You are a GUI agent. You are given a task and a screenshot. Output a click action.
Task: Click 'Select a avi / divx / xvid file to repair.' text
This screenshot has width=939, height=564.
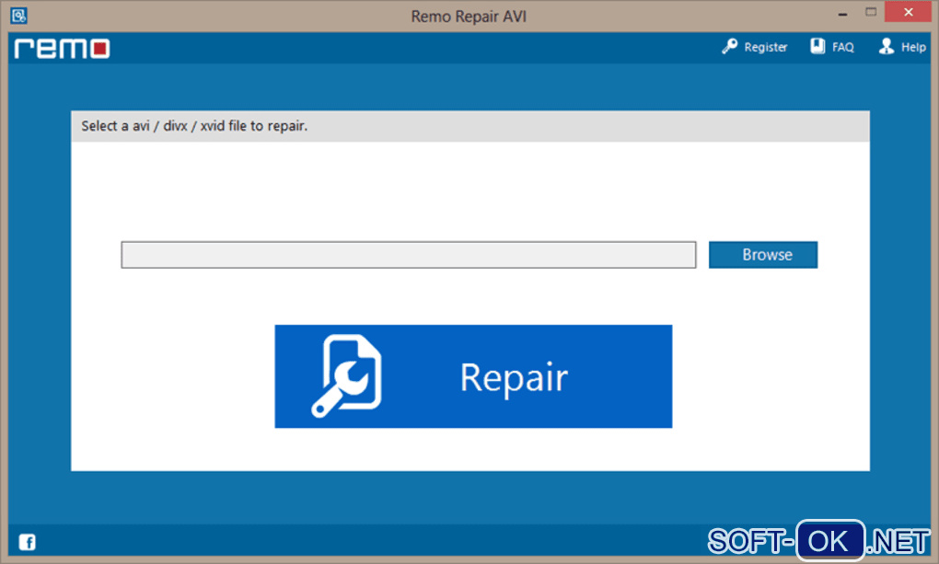coord(194,126)
